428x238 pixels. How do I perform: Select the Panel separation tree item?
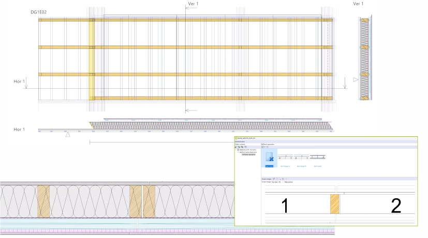click(248, 155)
